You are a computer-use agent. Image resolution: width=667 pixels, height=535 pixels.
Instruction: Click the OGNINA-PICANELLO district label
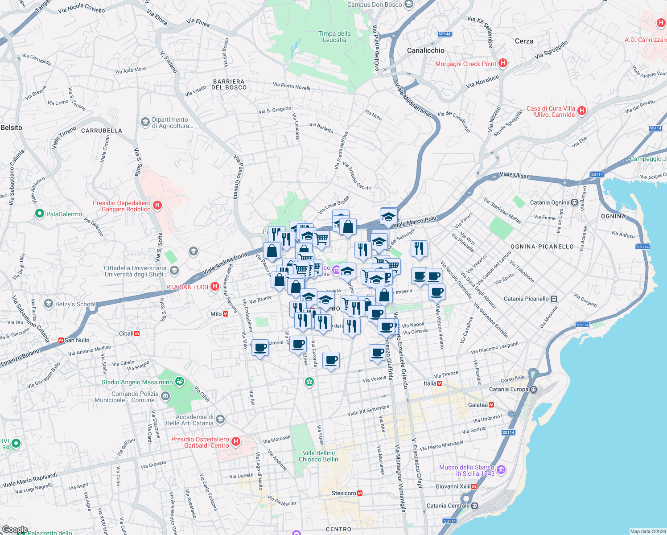542,247
